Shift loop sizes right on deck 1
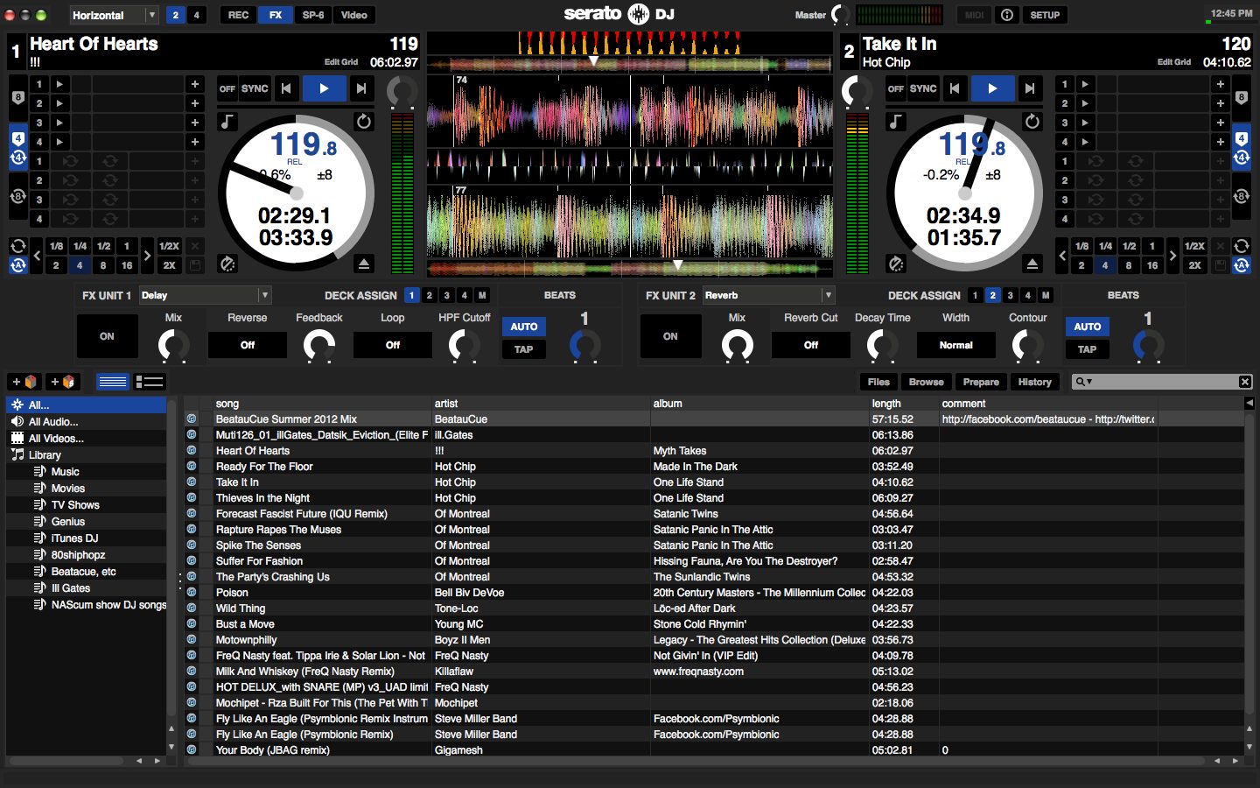 (x=147, y=256)
